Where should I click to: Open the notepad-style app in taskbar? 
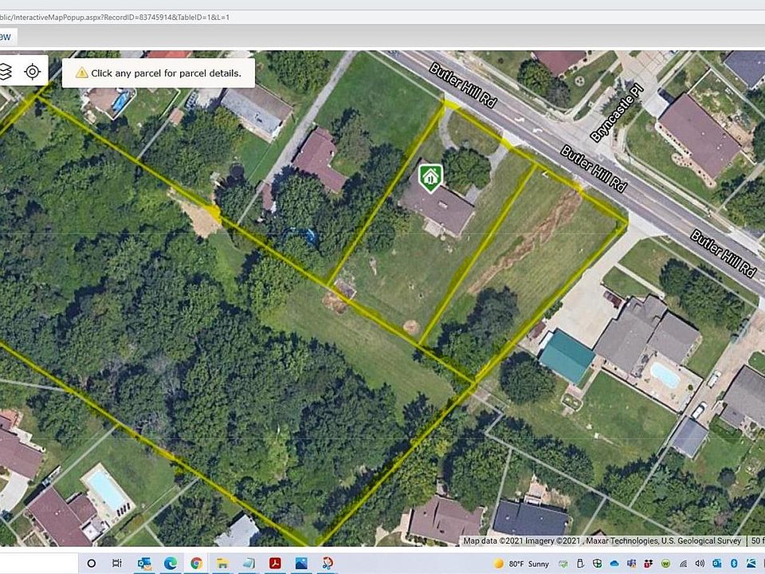pyautogui.click(x=249, y=564)
